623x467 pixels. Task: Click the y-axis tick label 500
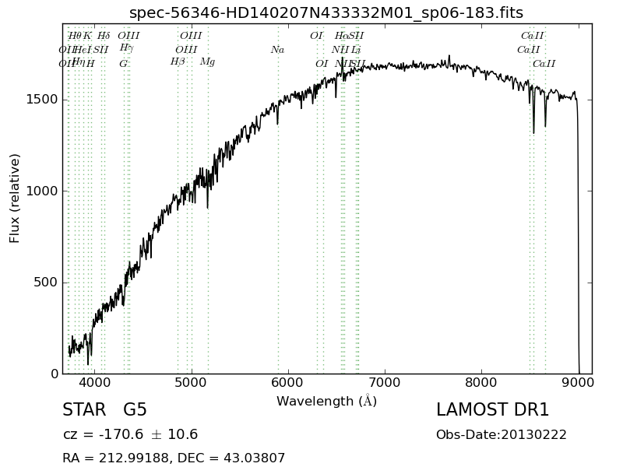[46, 283]
